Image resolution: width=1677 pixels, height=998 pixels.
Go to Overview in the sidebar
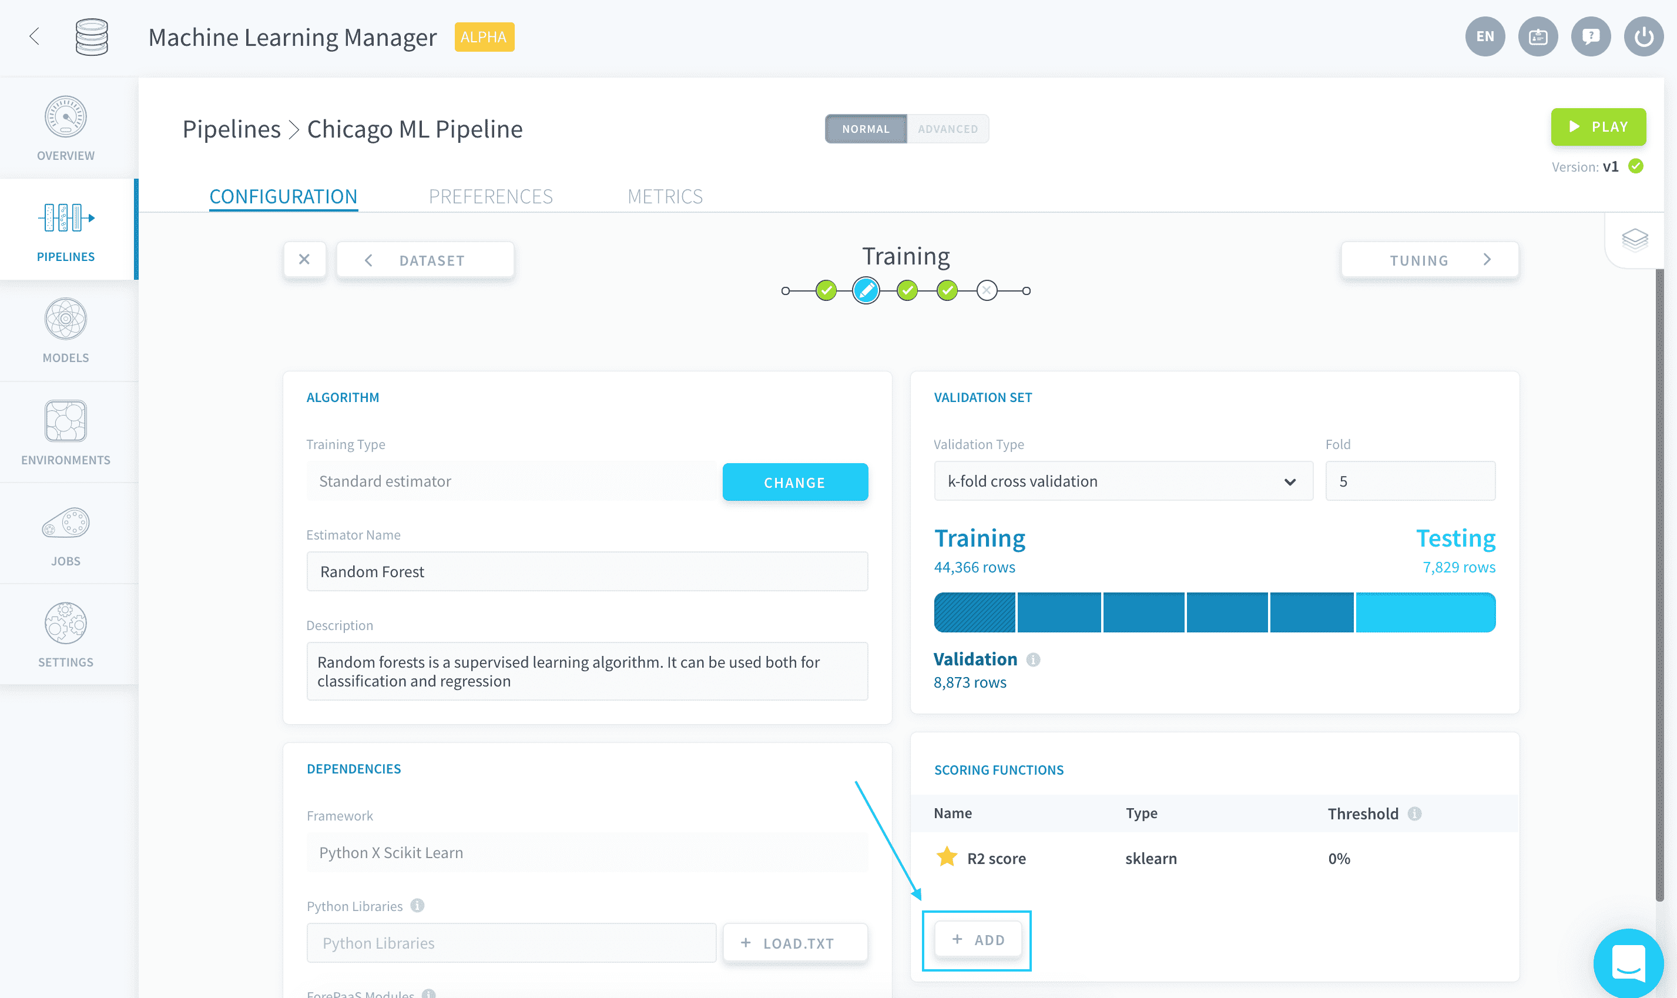(66, 129)
